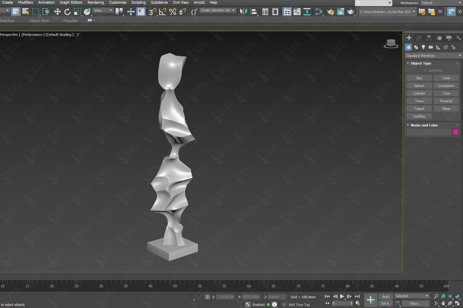Open the Rendering menu
The image size is (463, 308).
click(96, 2)
